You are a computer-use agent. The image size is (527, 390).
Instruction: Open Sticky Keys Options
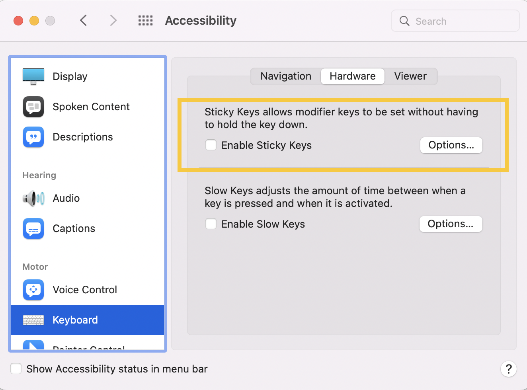(x=451, y=145)
